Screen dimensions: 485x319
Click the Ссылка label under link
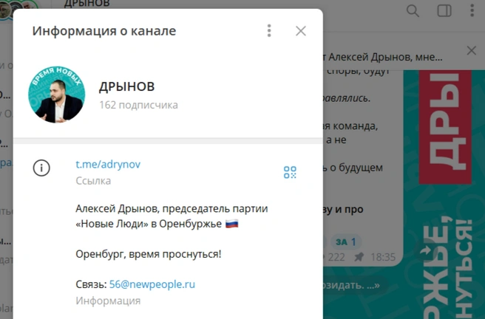tap(93, 181)
